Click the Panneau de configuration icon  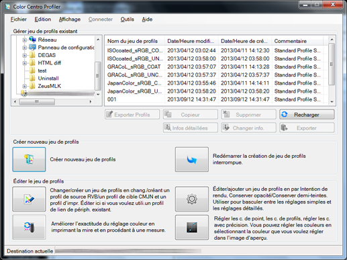[x=32, y=47]
